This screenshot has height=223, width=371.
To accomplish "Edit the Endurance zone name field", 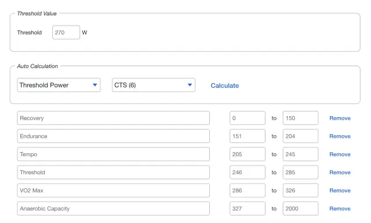I will point(114,136).
